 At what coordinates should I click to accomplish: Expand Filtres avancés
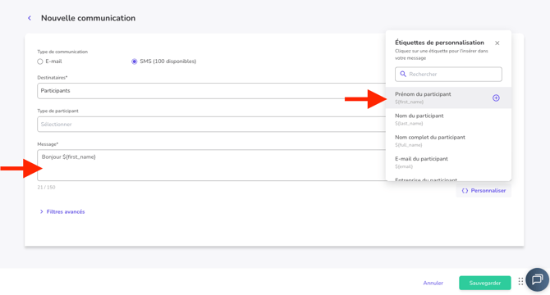tap(62, 211)
